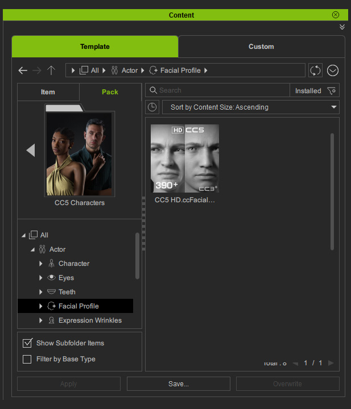
Task: Switch to the Item tab
Action: click(x=48, y=92)
